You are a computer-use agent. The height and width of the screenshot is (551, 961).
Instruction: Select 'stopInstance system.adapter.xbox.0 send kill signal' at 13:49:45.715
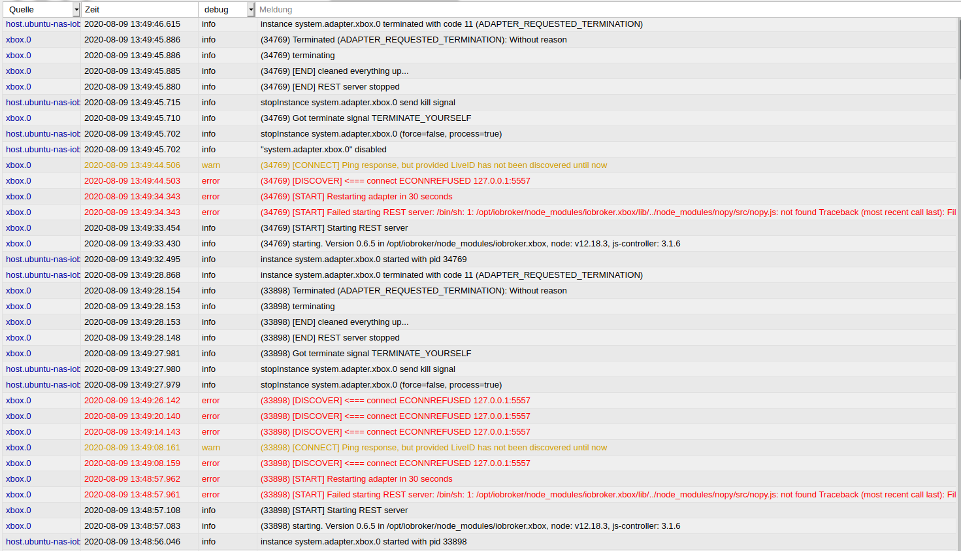pos(358,103)
